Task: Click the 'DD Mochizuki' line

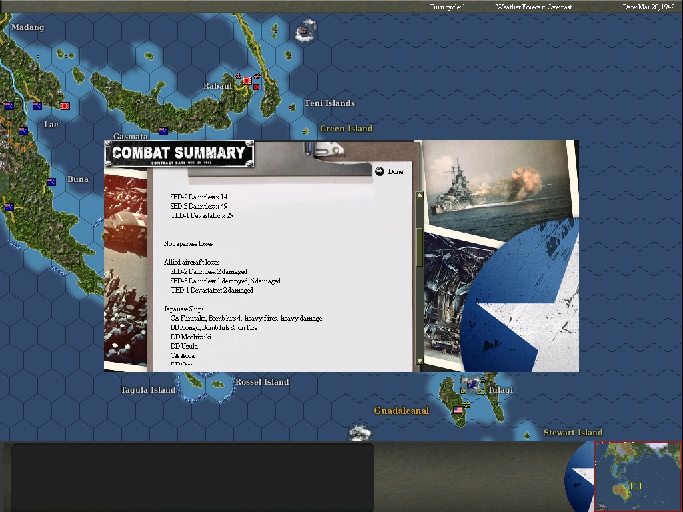Action: click(x=191, y=337)
